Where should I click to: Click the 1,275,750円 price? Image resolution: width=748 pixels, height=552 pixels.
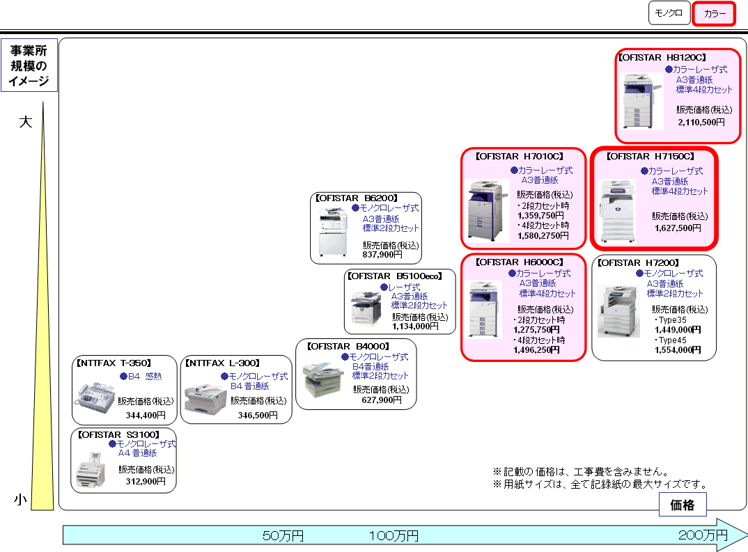point(537,330)
